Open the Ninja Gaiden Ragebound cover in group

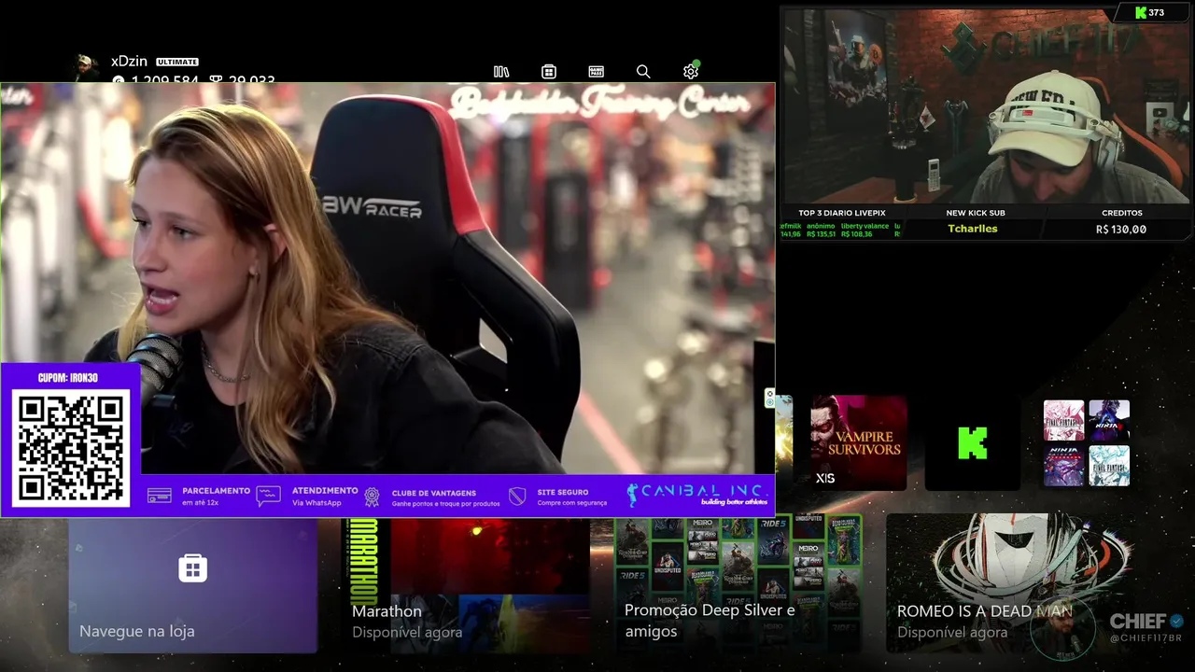(1063, 466)
